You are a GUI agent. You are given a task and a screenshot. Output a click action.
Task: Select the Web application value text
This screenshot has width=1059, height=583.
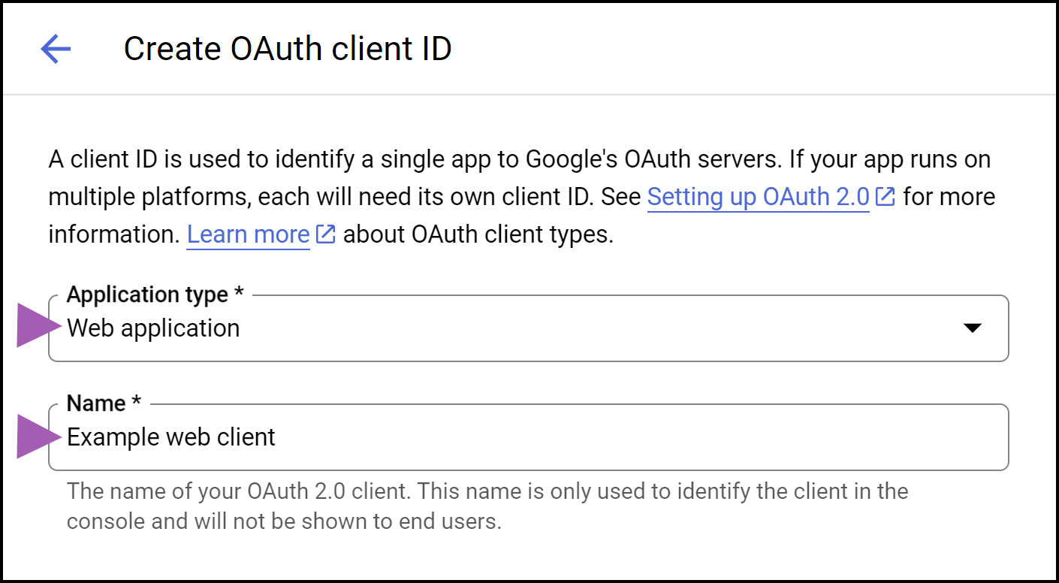[152, 328]
